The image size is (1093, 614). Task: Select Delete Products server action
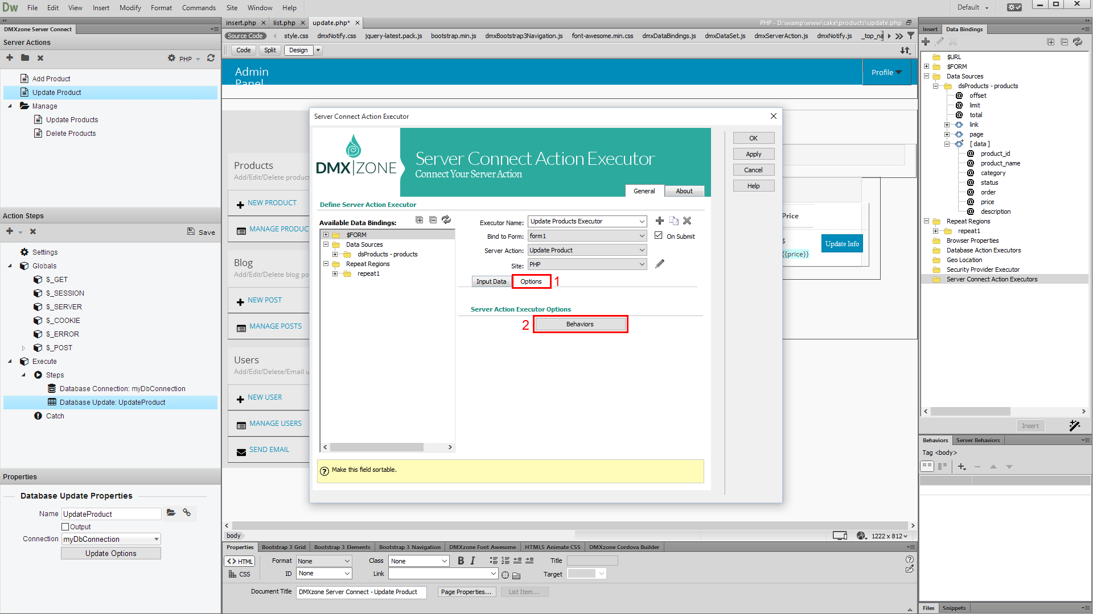point(71,134)
